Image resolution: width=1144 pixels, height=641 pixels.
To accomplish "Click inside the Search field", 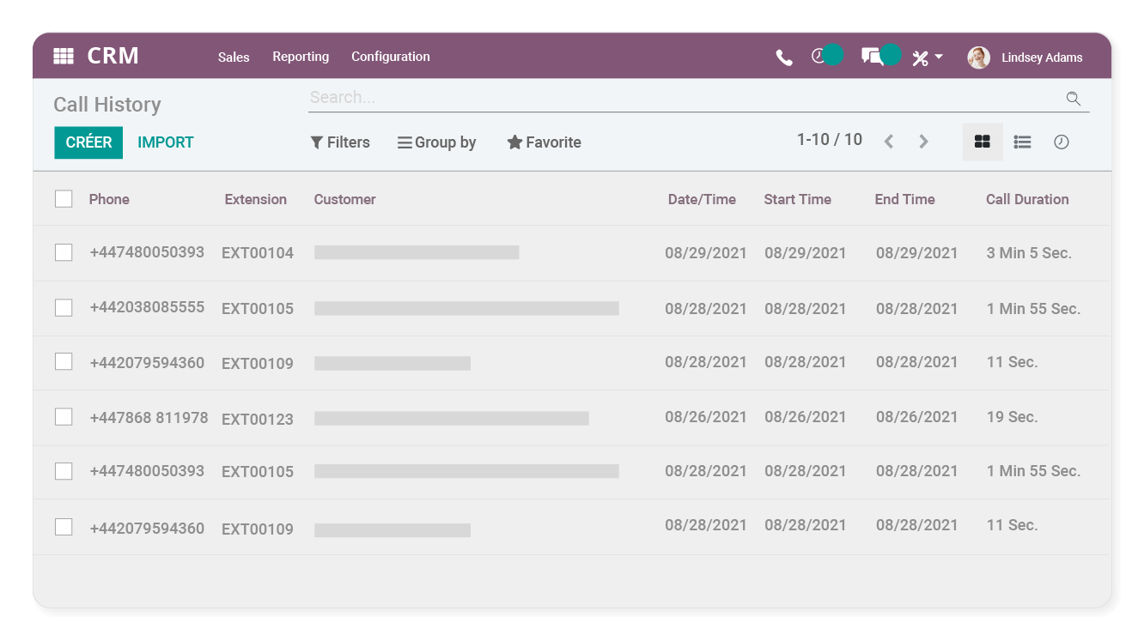I will (x=515, y=97).
